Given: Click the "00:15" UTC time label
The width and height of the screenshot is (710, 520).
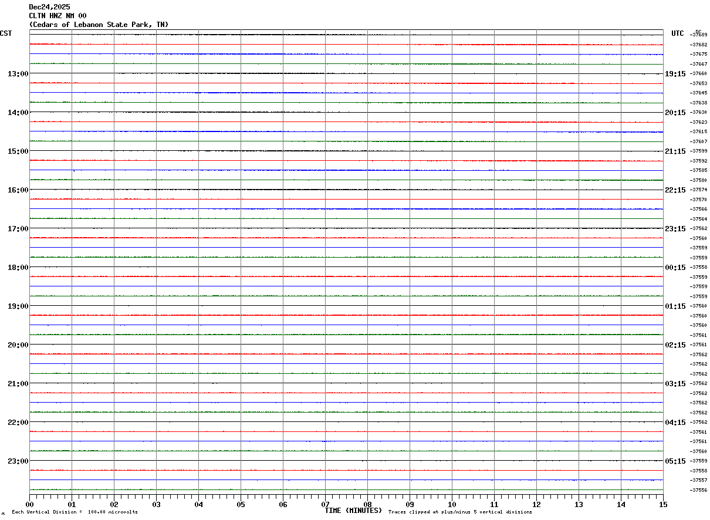Looking at the screenshot, I should (675, 268).
